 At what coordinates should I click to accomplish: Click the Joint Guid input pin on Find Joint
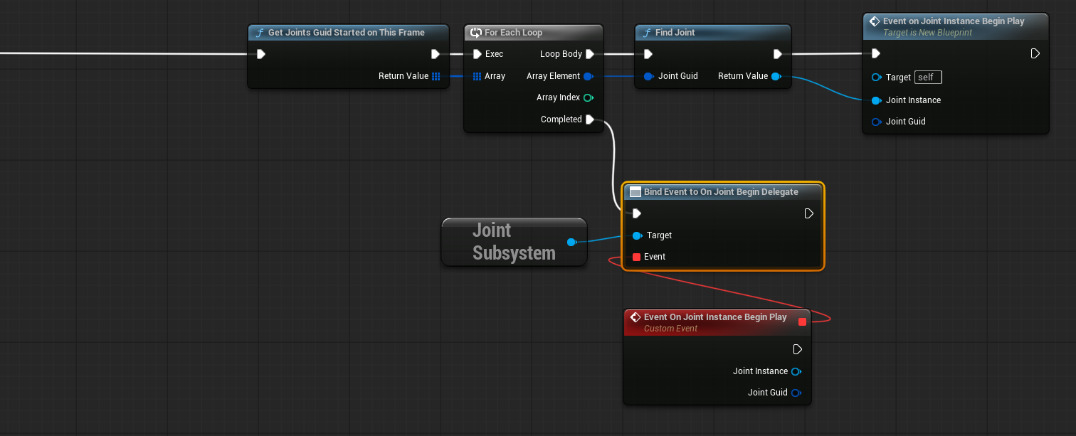[x=648, y=76]
